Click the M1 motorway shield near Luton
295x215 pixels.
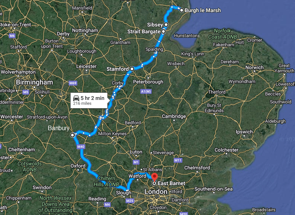tap(136, 162)
